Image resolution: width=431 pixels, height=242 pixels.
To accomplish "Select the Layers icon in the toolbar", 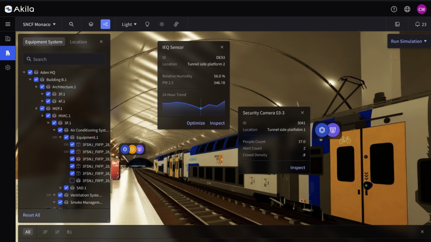I will [91, 24].
